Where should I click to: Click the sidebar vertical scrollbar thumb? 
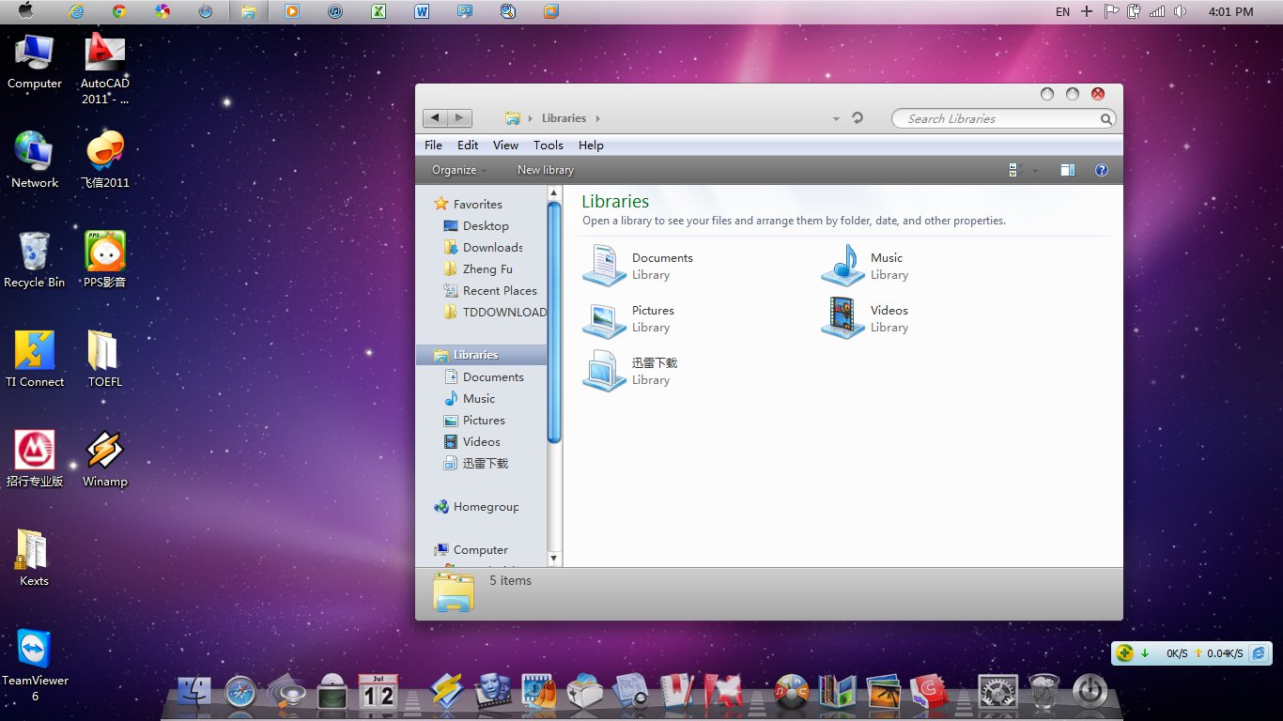(x=554, y=322)
